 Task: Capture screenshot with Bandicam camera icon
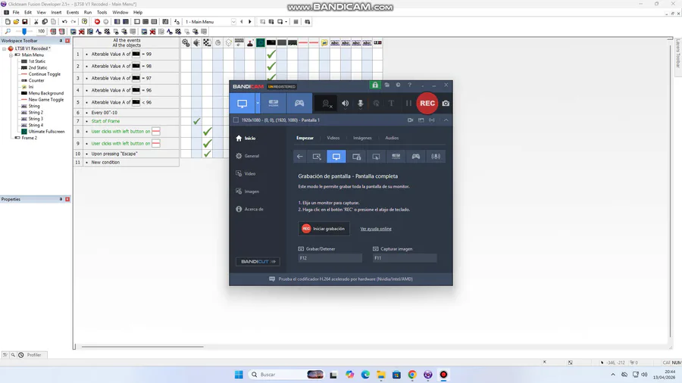click(446, 104)
